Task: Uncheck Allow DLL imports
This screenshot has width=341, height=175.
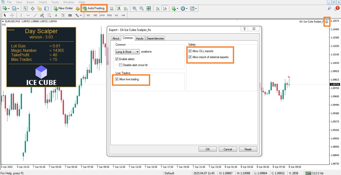Action: 190,51
